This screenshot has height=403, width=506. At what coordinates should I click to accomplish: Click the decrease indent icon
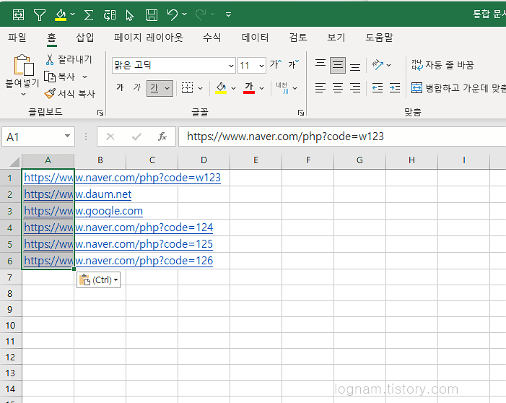point(378,88)
